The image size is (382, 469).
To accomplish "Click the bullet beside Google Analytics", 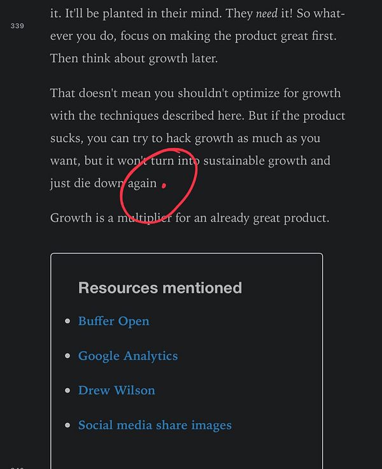I will (67, 356).
